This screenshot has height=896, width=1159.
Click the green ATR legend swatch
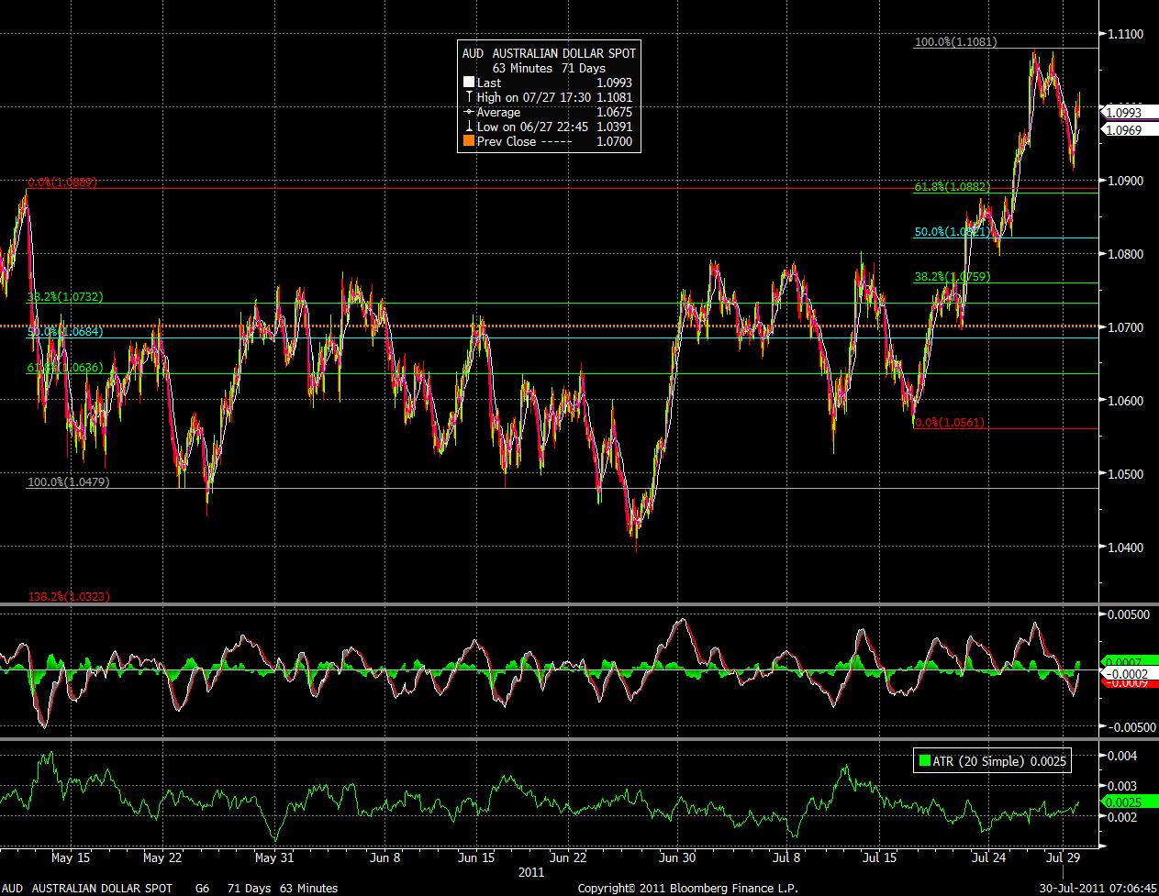pyautogui.click(x=922, y=761)
